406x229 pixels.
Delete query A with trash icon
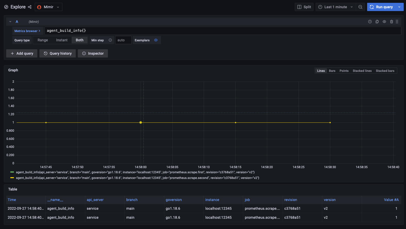(391, 22)
